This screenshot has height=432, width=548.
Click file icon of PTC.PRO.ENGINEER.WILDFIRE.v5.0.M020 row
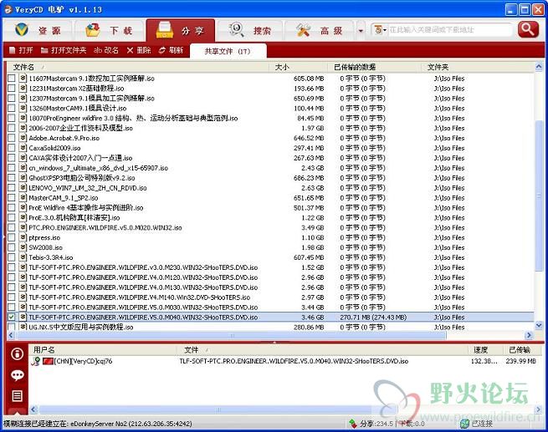23,227
